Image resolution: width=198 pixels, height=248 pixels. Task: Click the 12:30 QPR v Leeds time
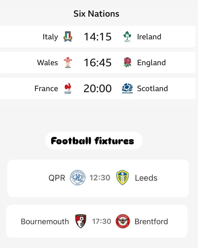pyautogui.click(x=100, y=177)
